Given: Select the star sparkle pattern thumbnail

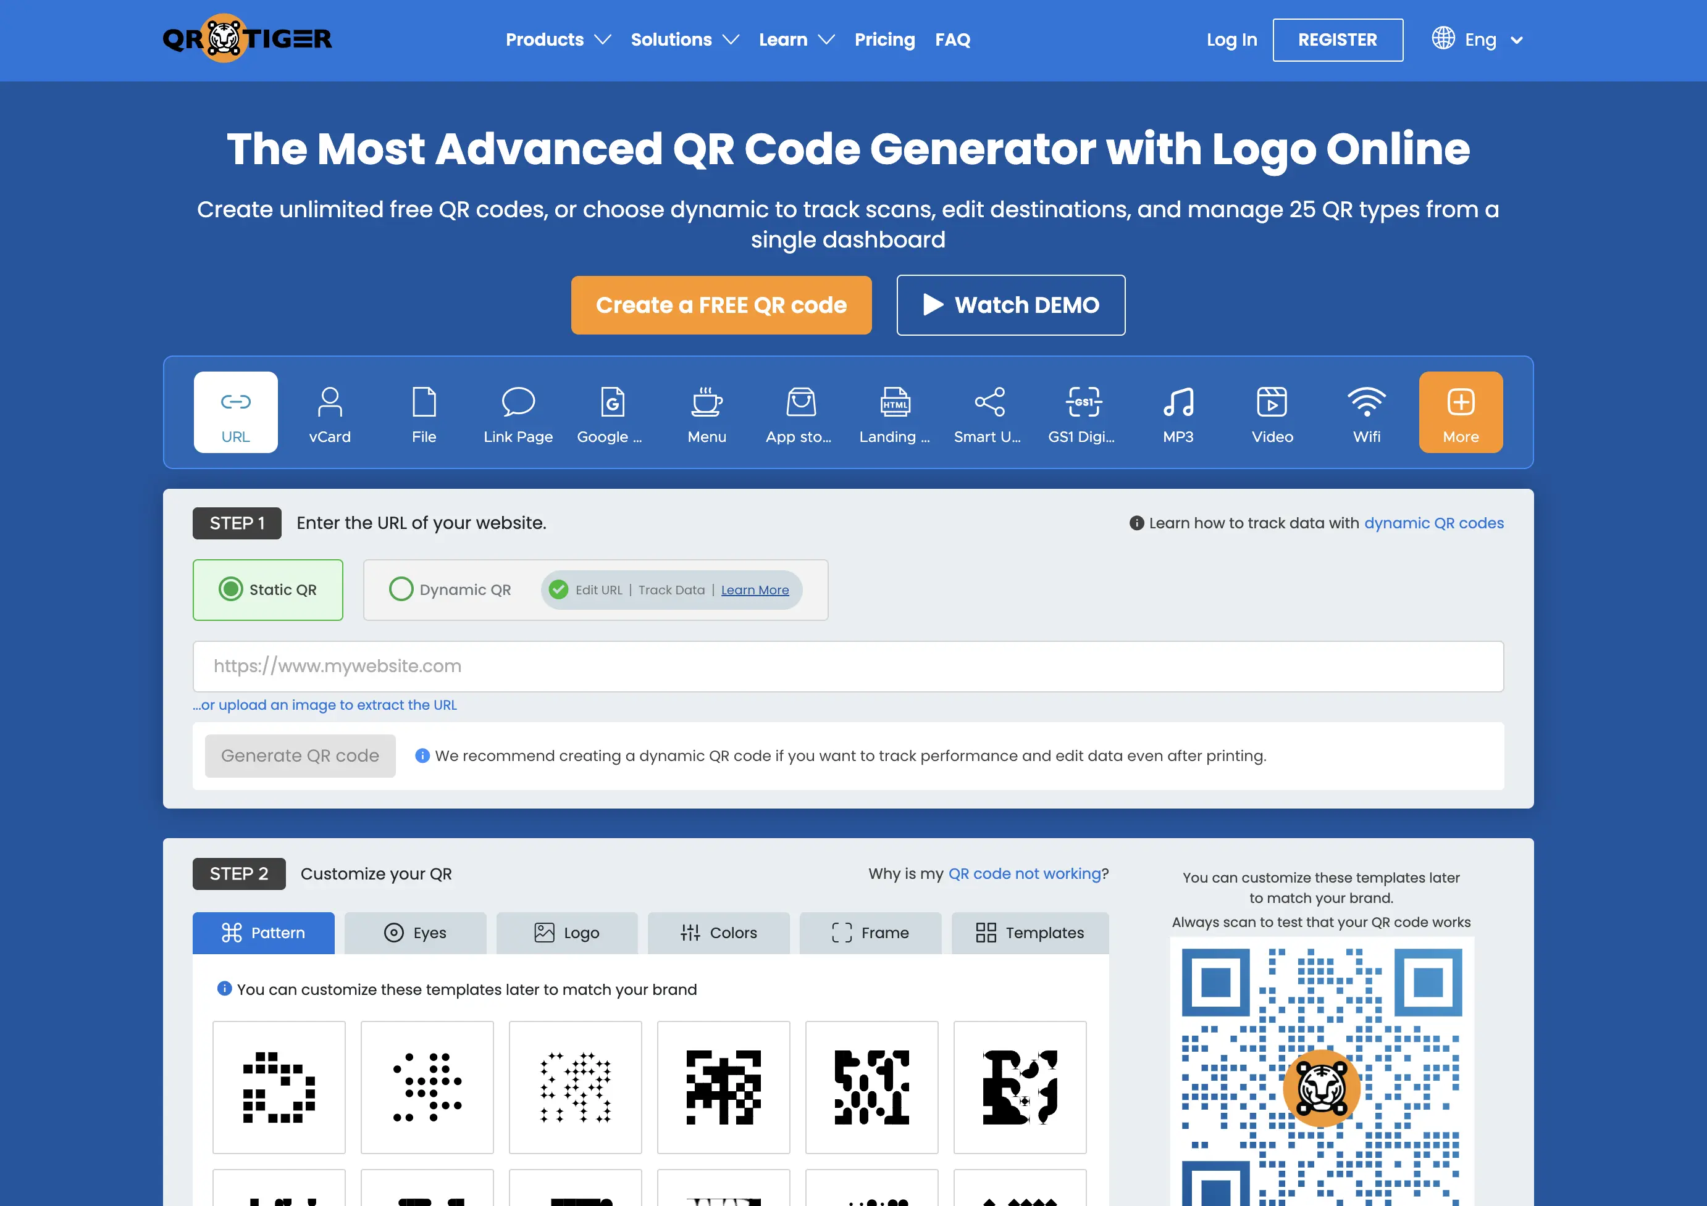Looking at the screenshot, I should click(x=576, y=1087).
